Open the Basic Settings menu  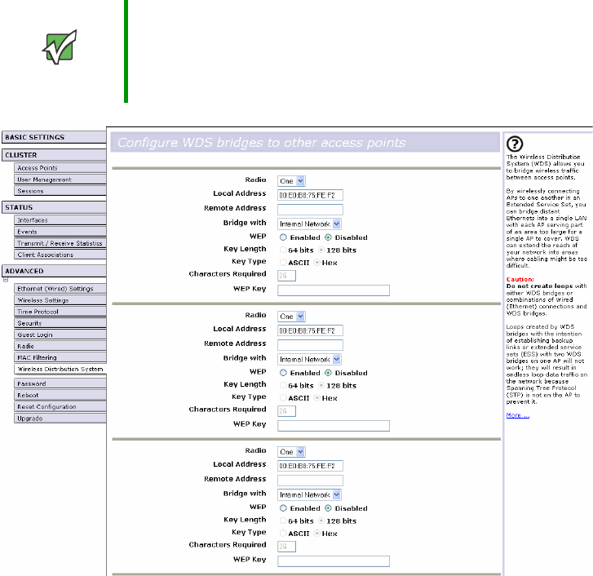[x=54, y=137]
